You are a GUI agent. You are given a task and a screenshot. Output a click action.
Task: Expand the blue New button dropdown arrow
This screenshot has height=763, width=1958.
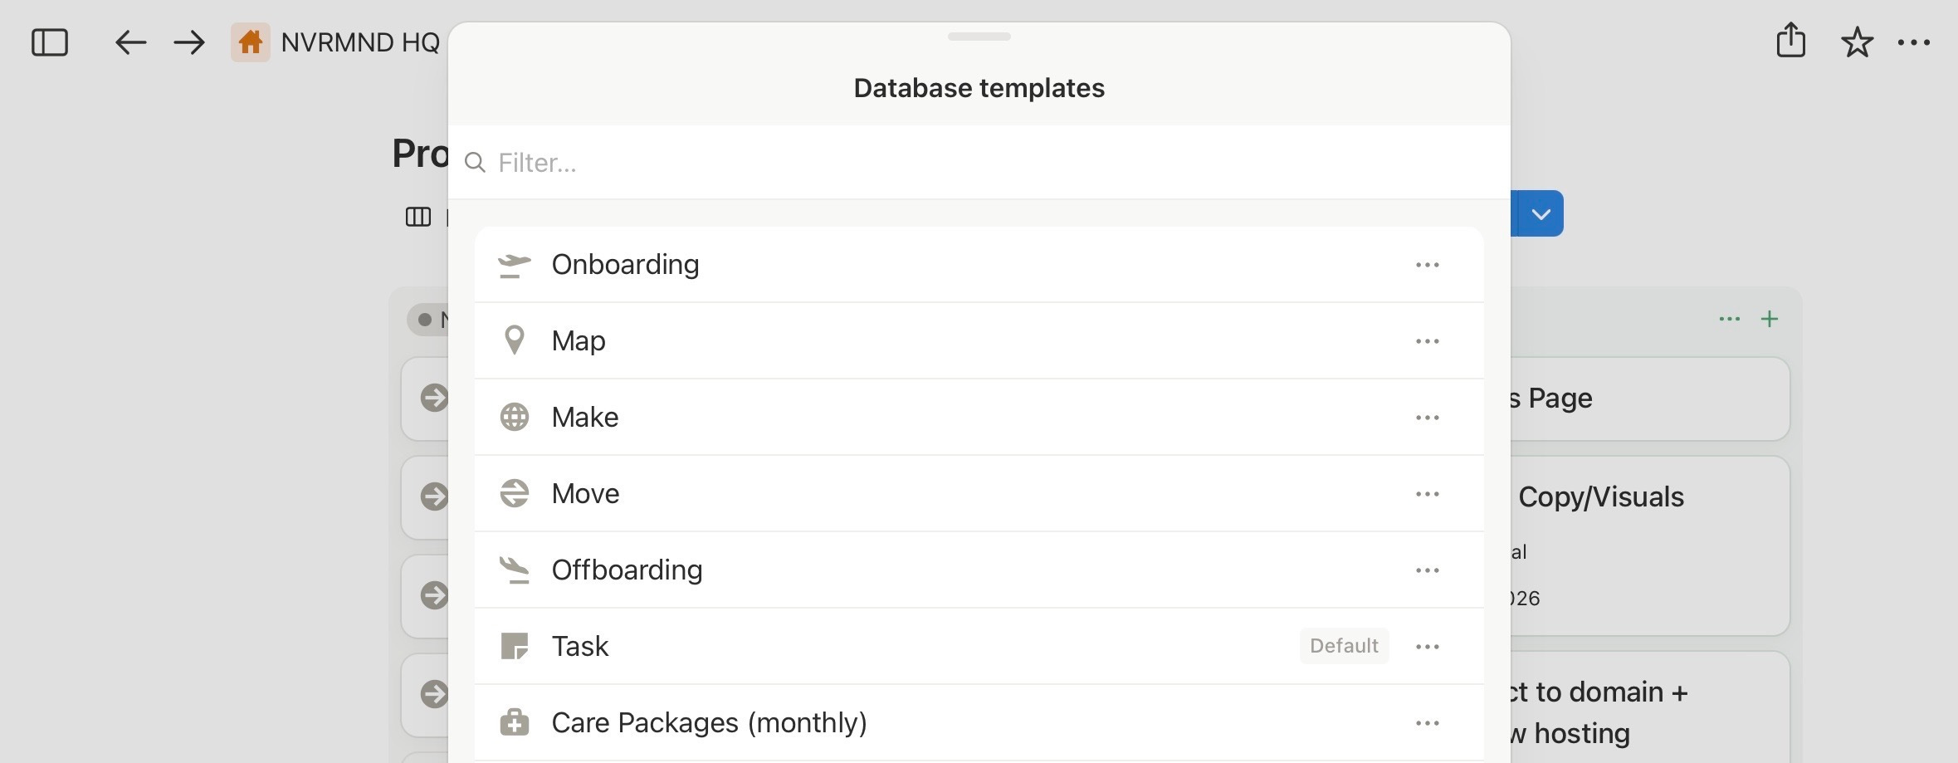[x=1541, y=214]
